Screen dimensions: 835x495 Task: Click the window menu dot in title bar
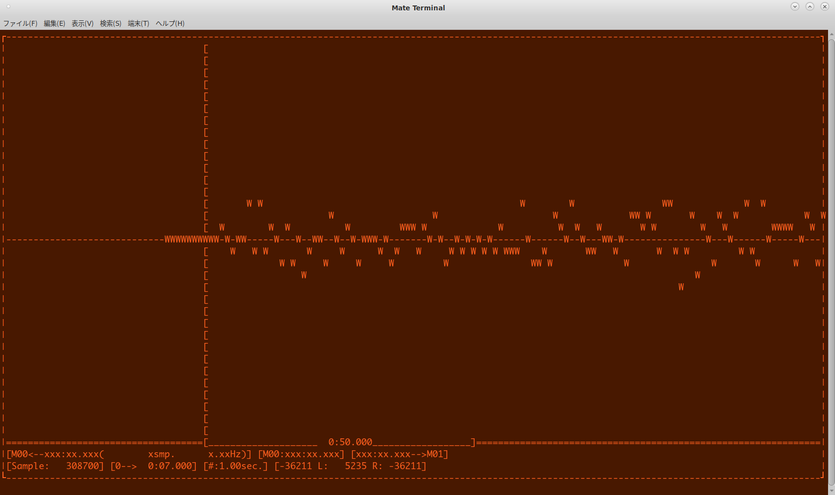pos(8,7)
